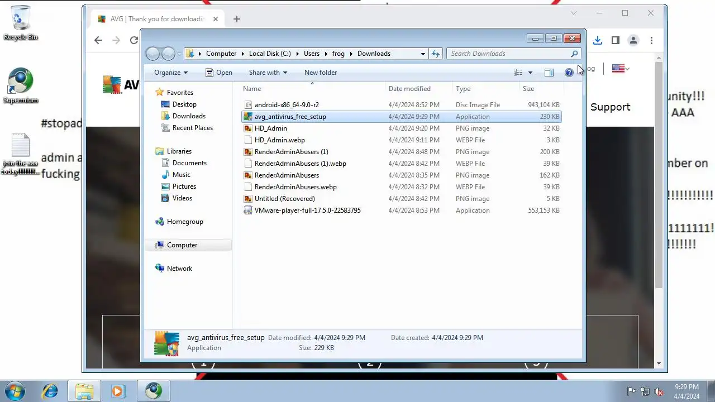The width and height of the screenshot is (715, 402).
Task: Open browser profile avatar icon
Action: (x=633, y=40)
